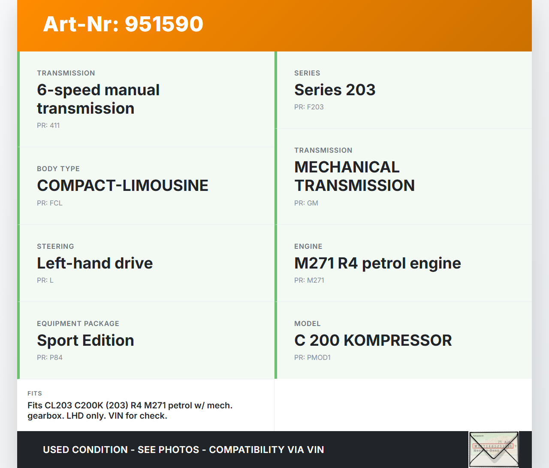Click the "SERIES" label
The image size is (549, 468).
tap(307, 73)
